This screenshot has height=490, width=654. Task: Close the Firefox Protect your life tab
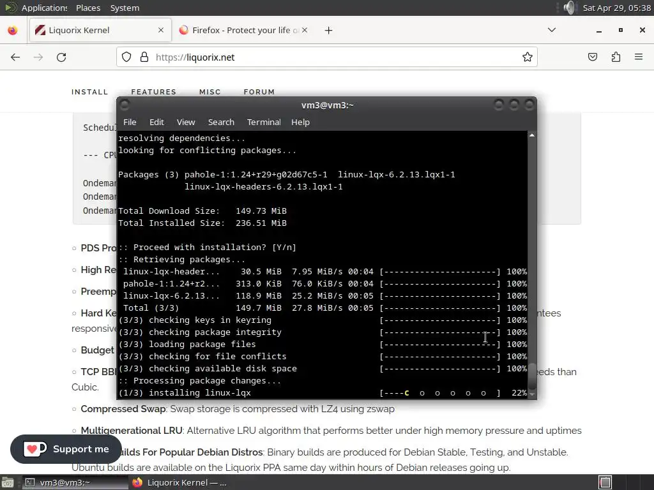(305, 30)
